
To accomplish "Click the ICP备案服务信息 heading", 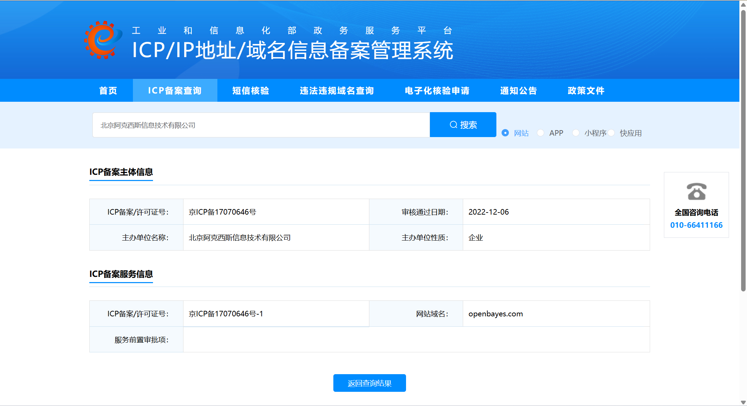I will coord(121,274).
